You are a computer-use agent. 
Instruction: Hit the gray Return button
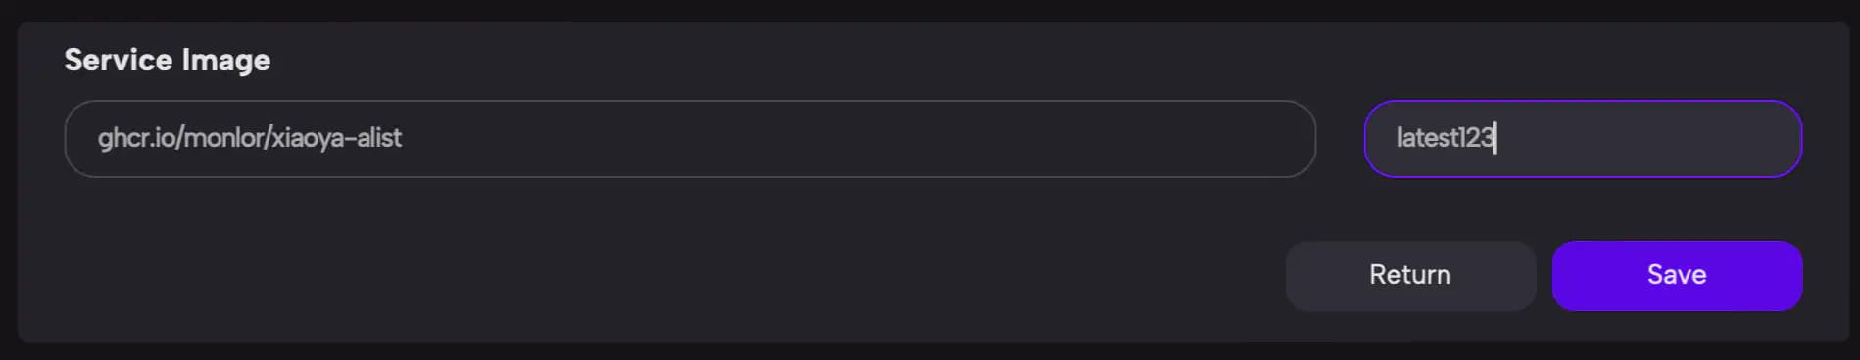coord(1410,276)
